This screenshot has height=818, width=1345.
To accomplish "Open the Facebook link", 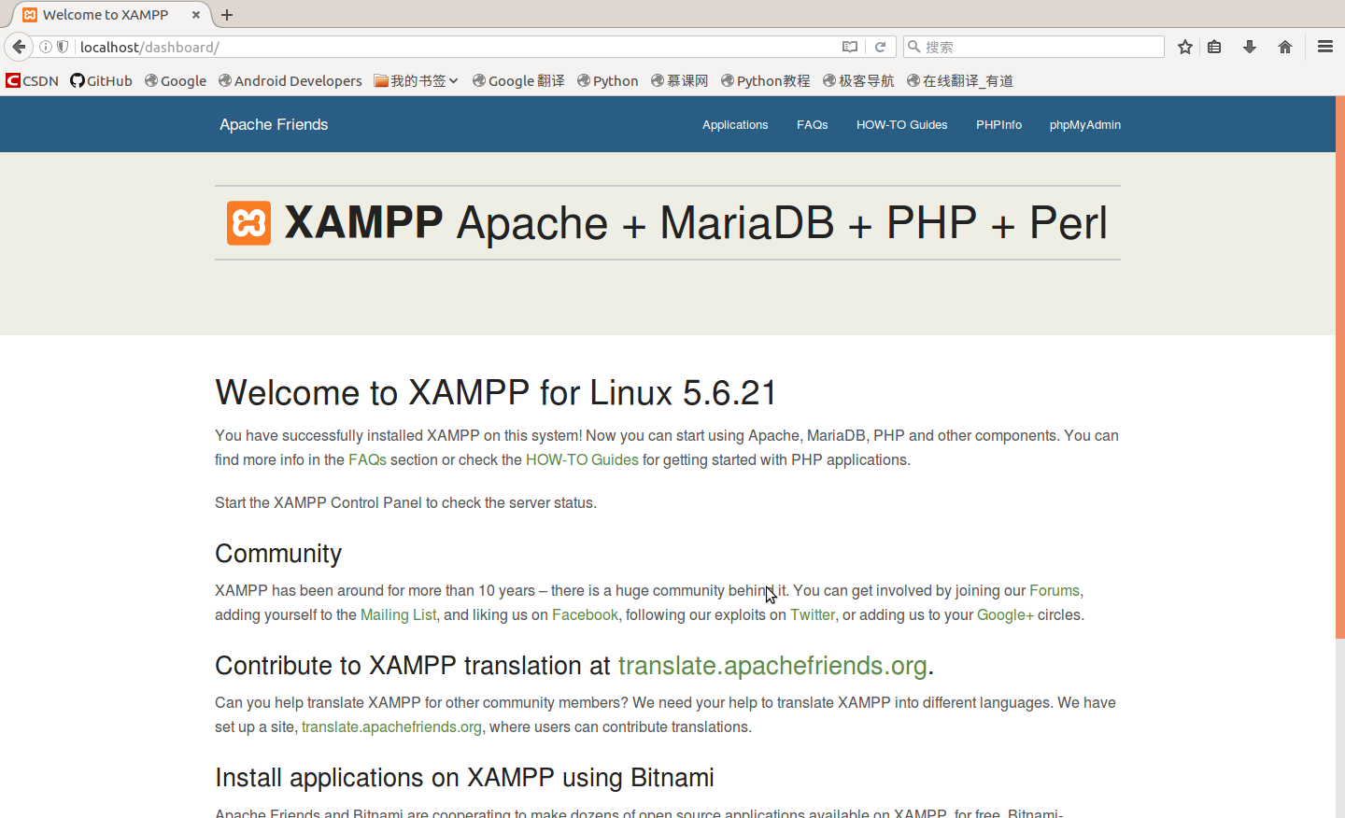I will [585, 614].
